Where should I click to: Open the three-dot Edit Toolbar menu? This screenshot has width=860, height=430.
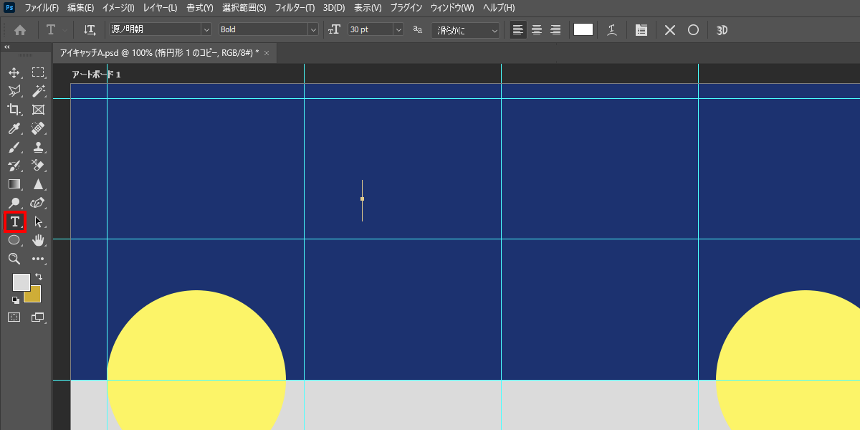click(x=38, y=259)
